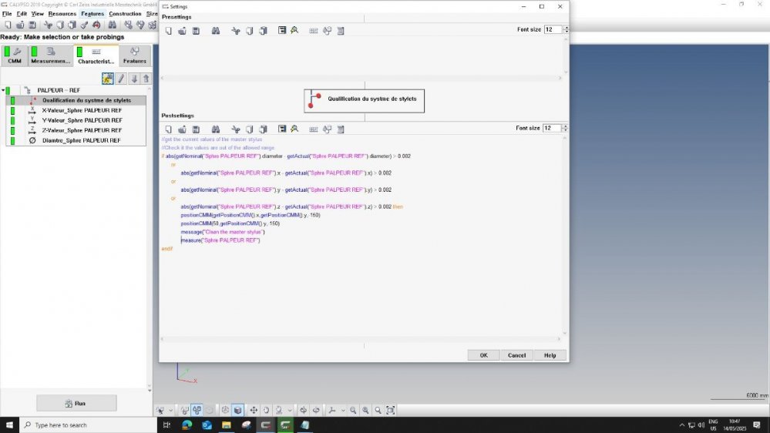Click the move up arrow icon in characteristics panel
This screenshot has height=433, width=770.
tap(146, 79)
